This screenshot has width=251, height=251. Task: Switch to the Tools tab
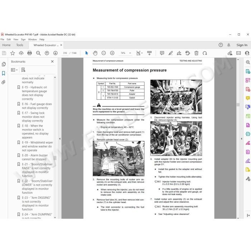pyautogui.click(x=19, y=45)
